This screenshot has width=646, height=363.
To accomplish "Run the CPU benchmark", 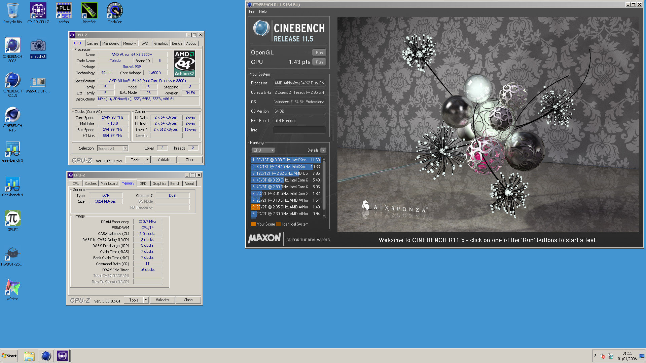I will coord(319,62).
